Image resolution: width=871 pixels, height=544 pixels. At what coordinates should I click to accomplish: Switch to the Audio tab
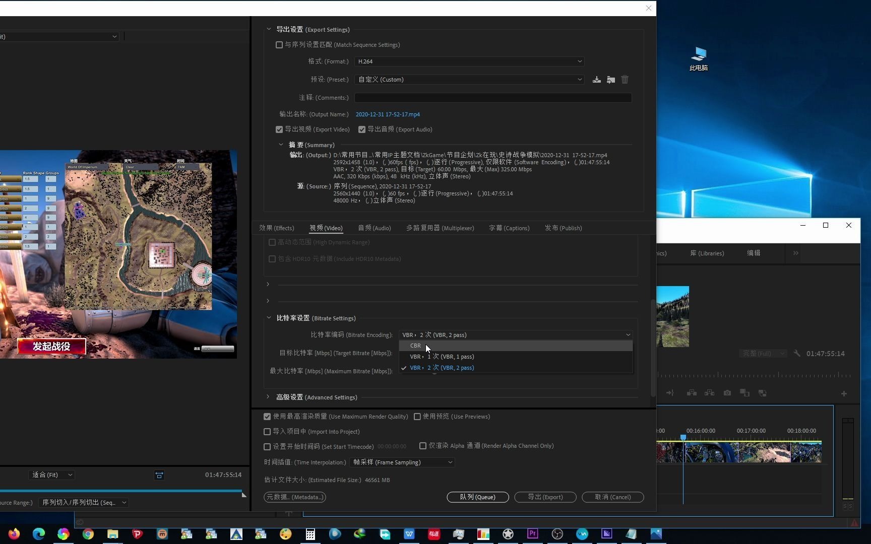point(374,228)
